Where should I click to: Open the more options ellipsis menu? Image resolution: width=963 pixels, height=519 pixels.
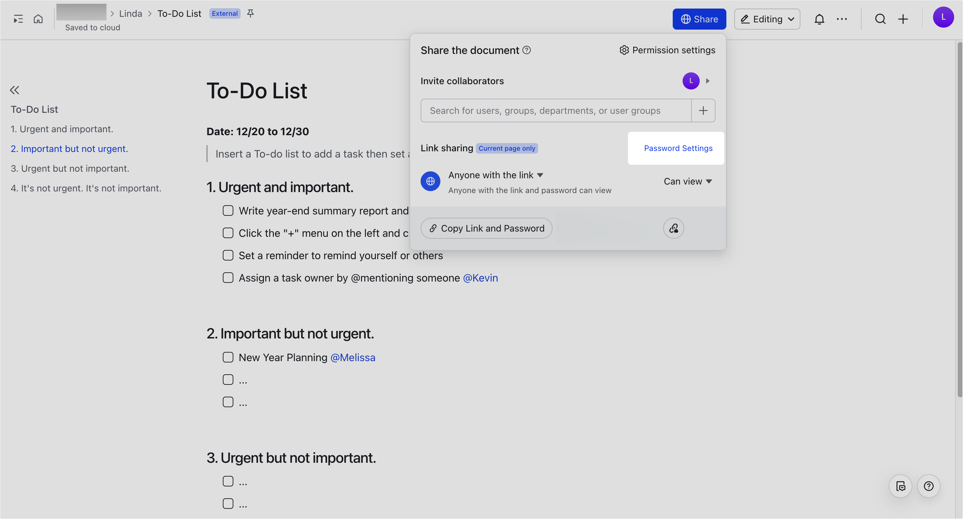842,19
